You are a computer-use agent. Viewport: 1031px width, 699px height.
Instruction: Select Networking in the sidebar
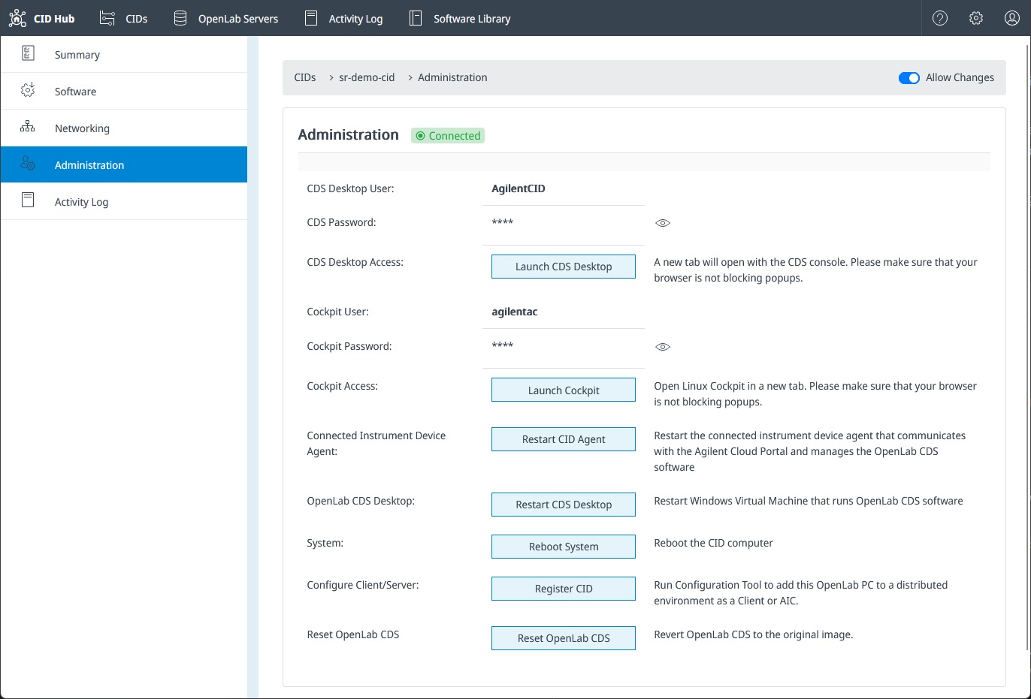tap(124, 128)
